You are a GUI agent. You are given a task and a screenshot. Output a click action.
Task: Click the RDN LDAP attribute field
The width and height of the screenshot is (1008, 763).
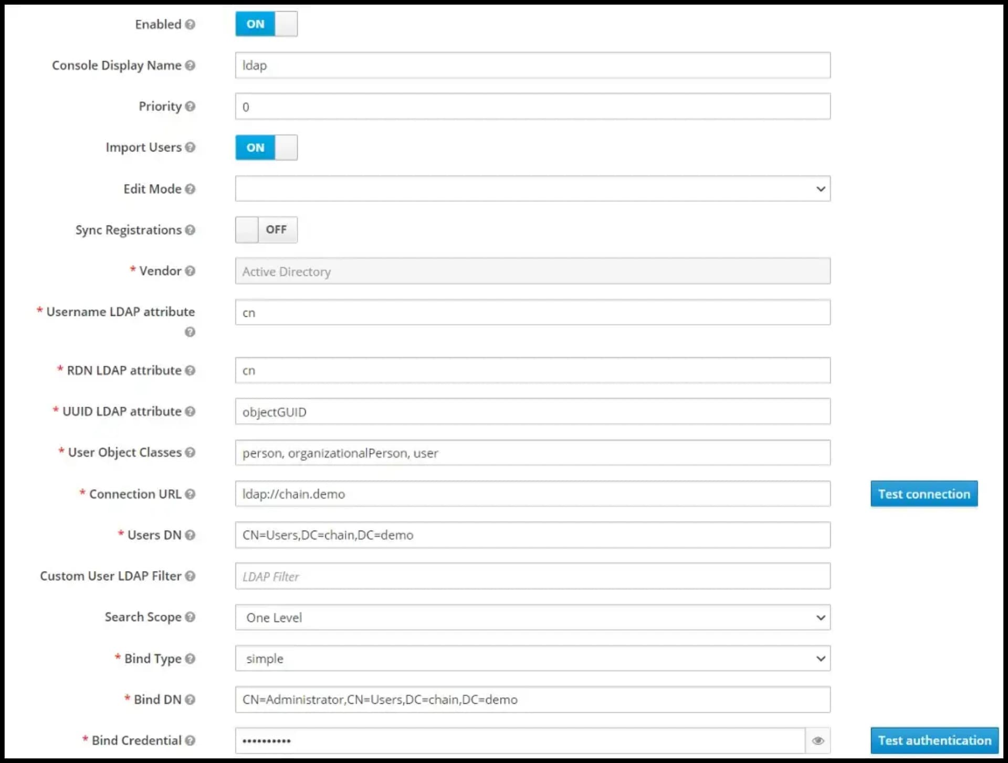(x=533, y=370)
